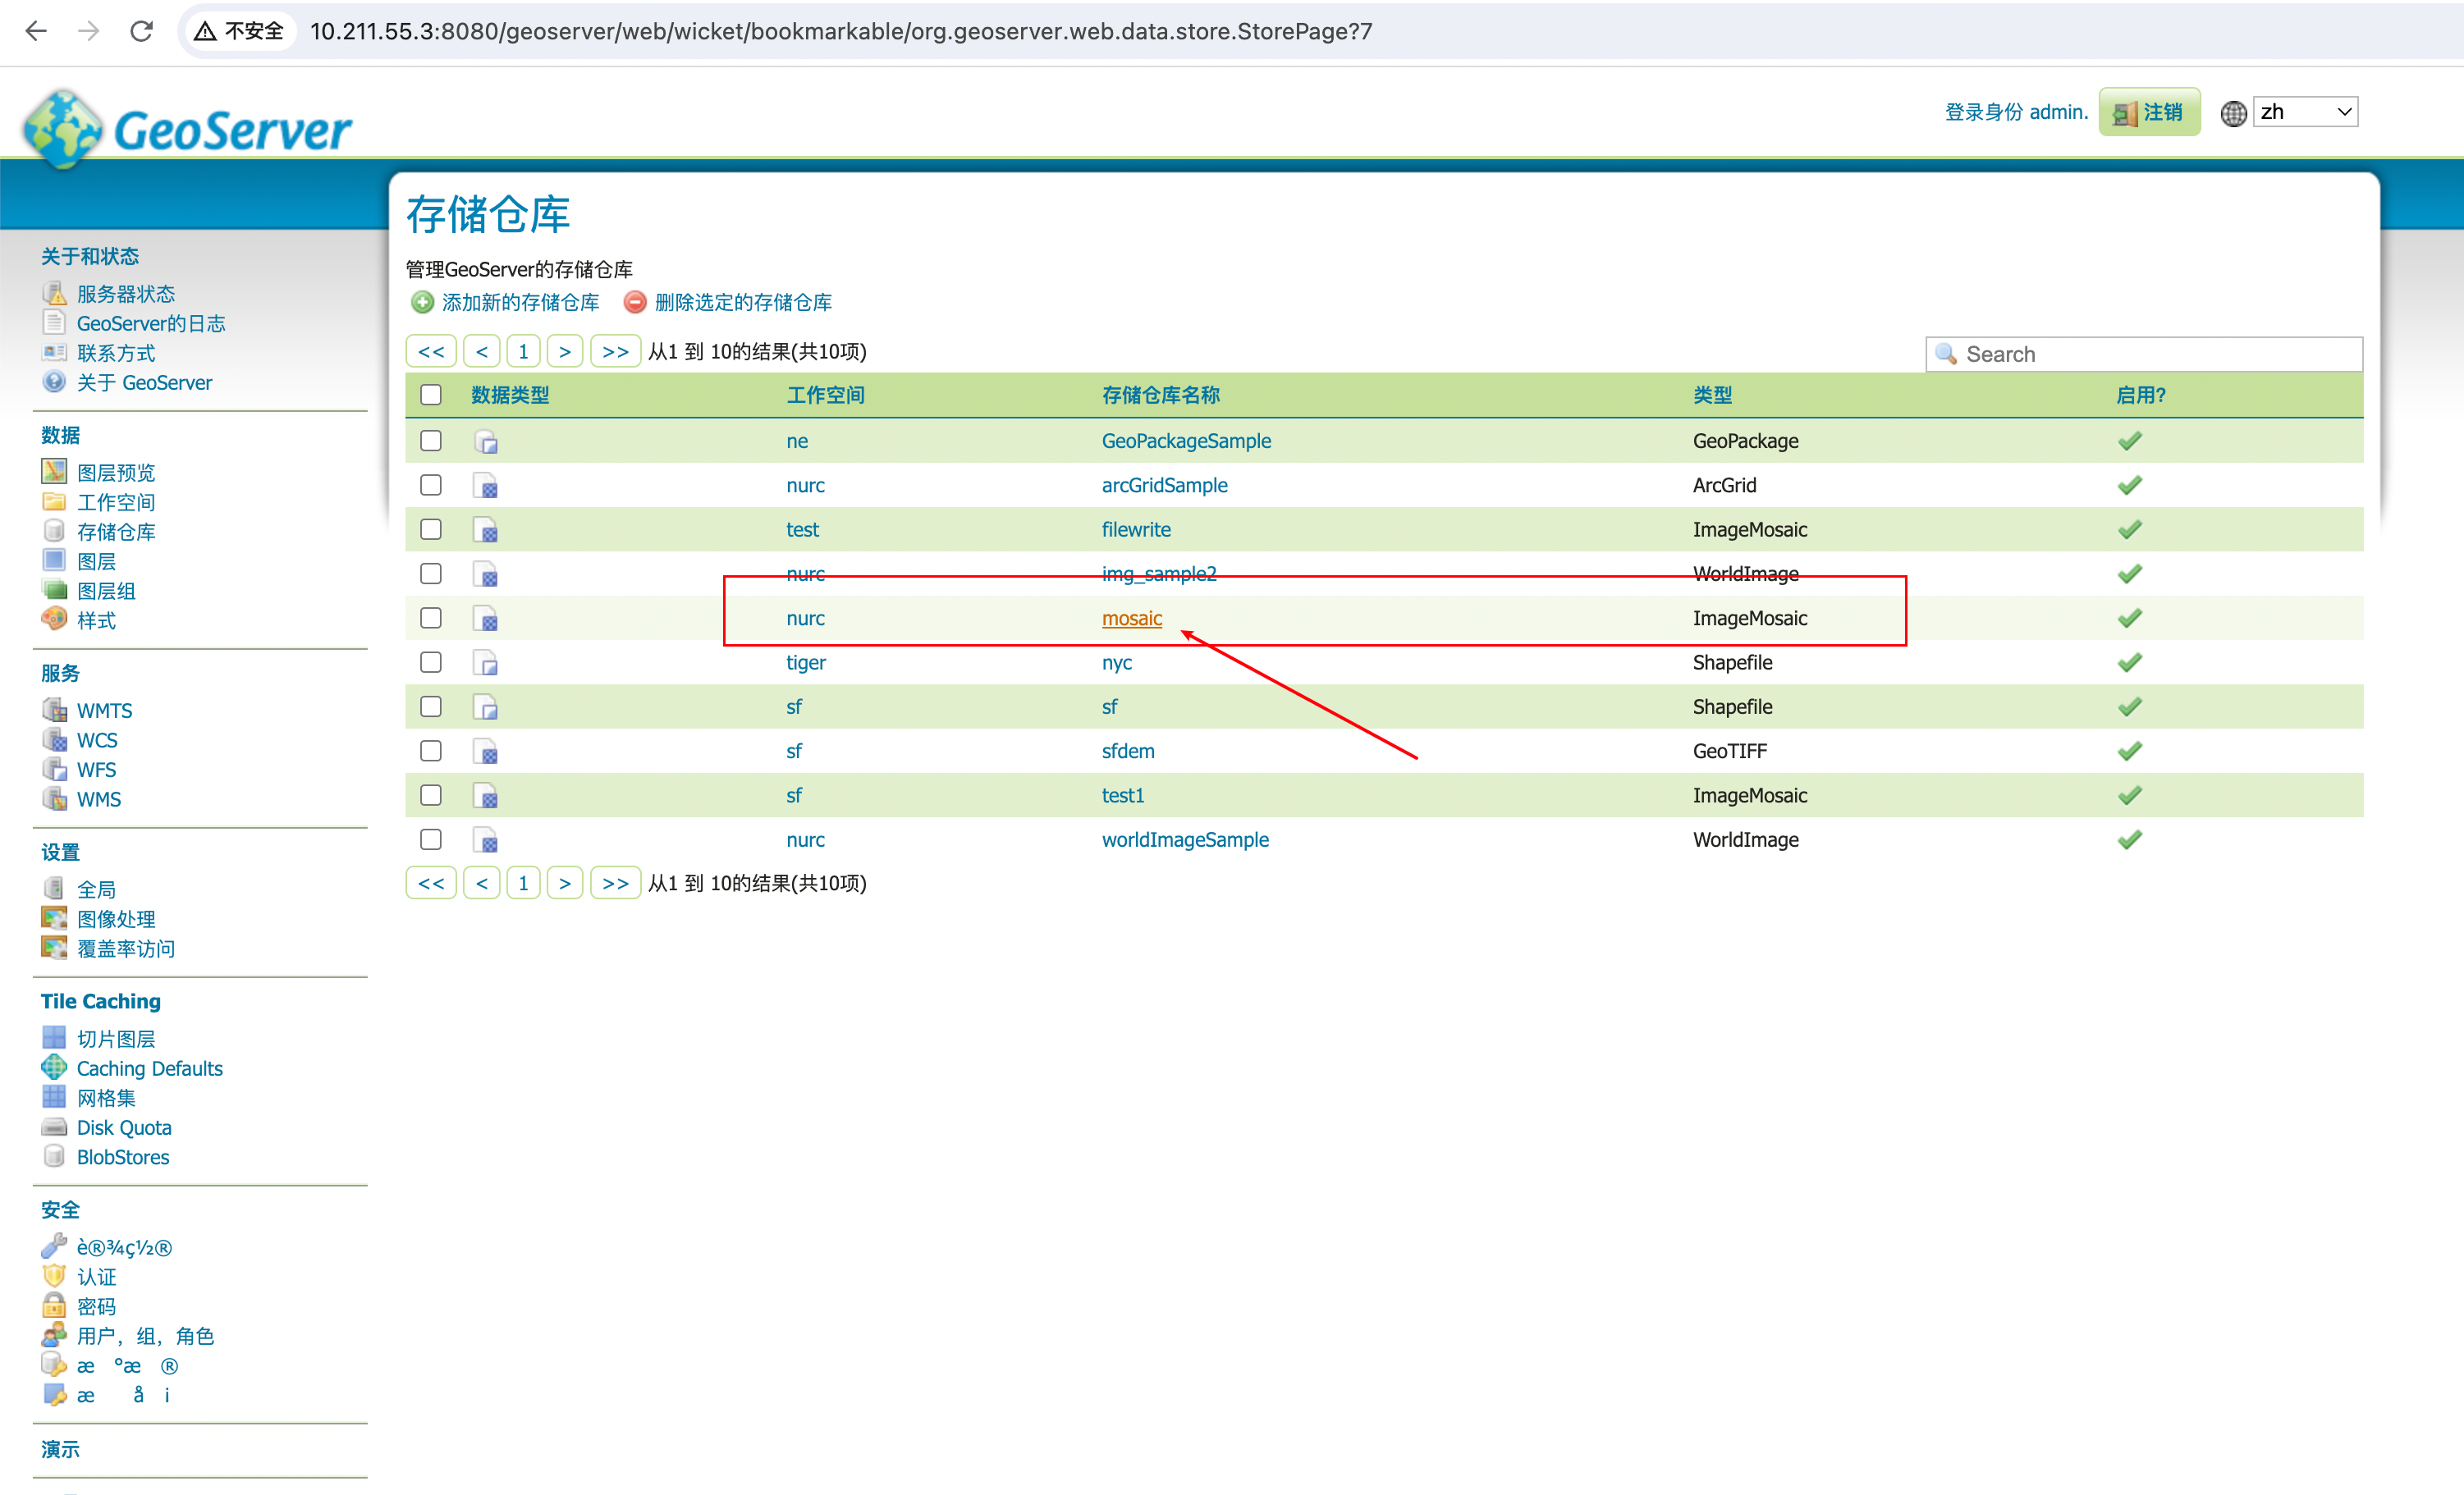The height and width of the screenshot is (1495, 2464).
Task: Click the green add new store icon
Action: [x=422, y=302]
